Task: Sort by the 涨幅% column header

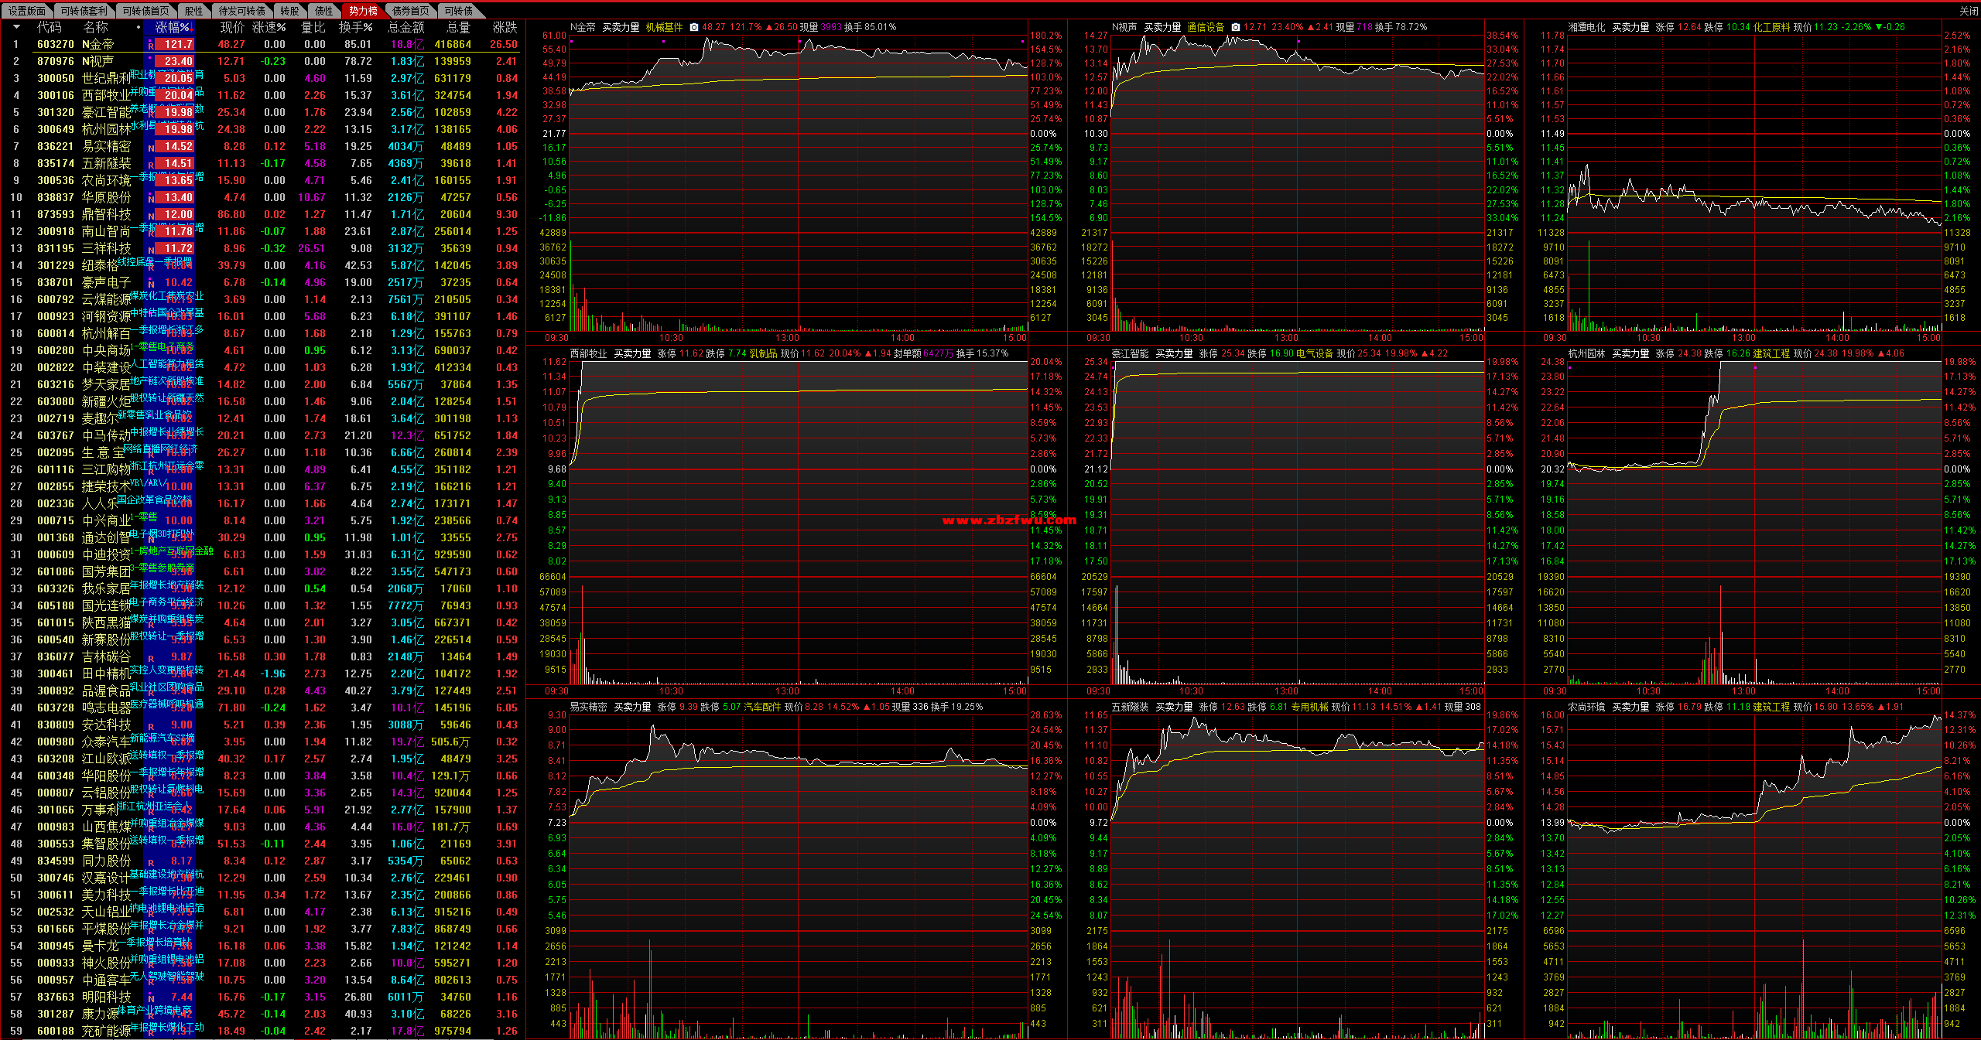Action: [x=173, y=27]
